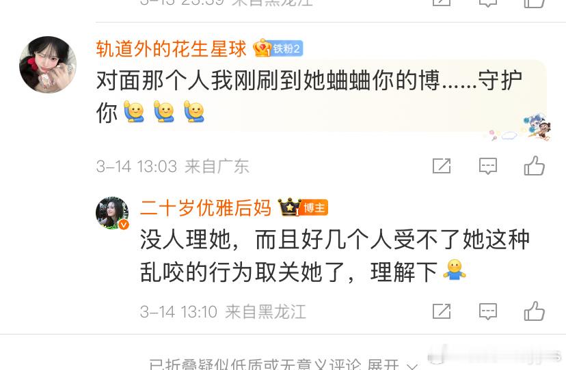Visit username link 二十岁优雅后妈
Viewport: 566px width, 370px height.
pyautogui.click(x=206, y=208)
